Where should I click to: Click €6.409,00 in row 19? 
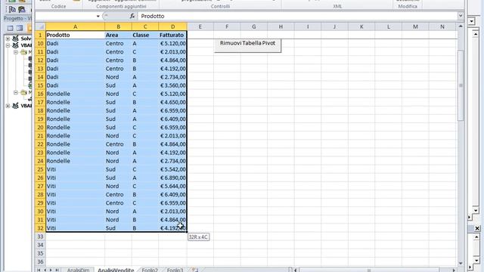click(x=172, y=119)
